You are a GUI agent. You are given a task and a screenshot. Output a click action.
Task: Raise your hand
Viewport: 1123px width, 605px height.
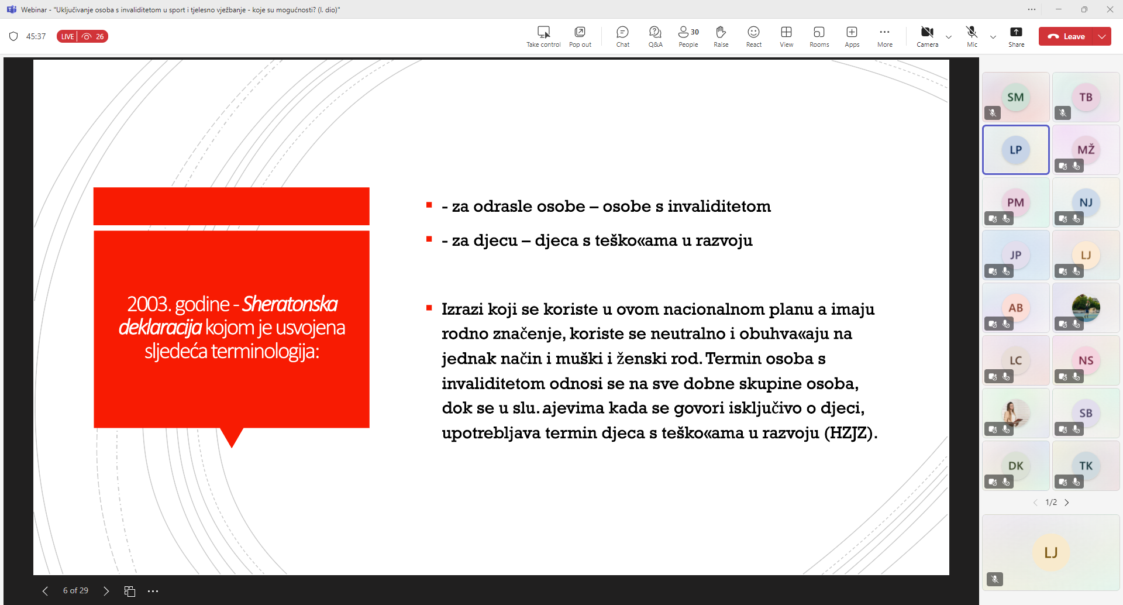(721, 36)
